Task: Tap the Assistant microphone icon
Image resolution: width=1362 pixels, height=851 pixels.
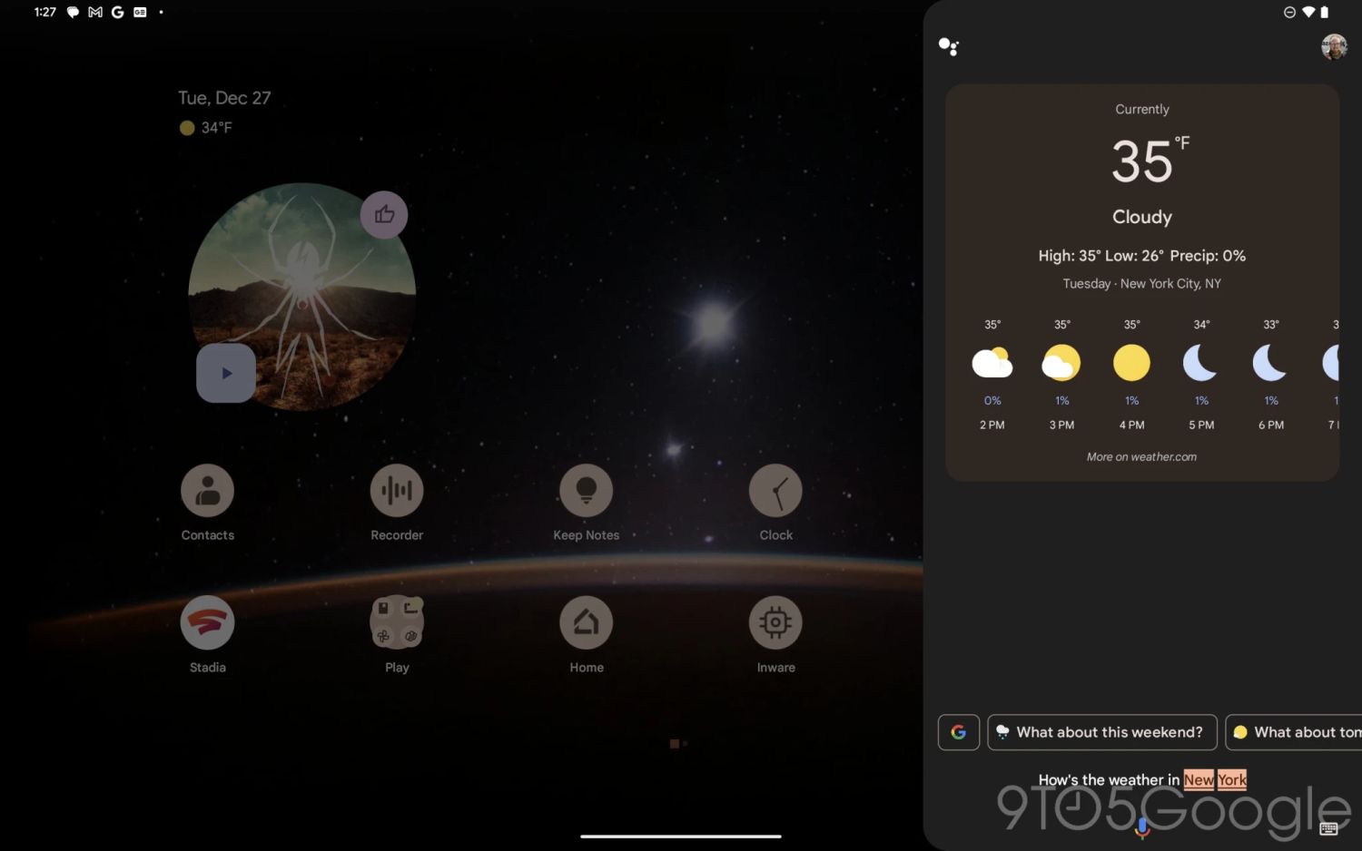Action: click(1142, 826)
